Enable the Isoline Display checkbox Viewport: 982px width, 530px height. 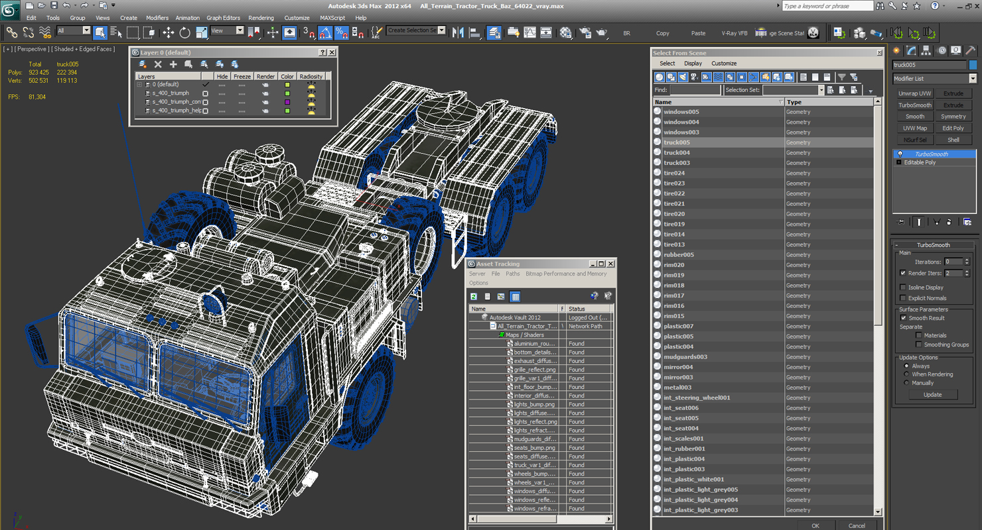[902, 288]
